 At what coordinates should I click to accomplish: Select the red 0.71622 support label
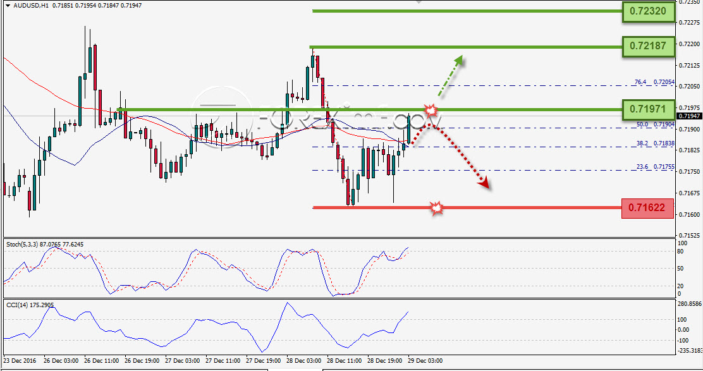[647, 208]
